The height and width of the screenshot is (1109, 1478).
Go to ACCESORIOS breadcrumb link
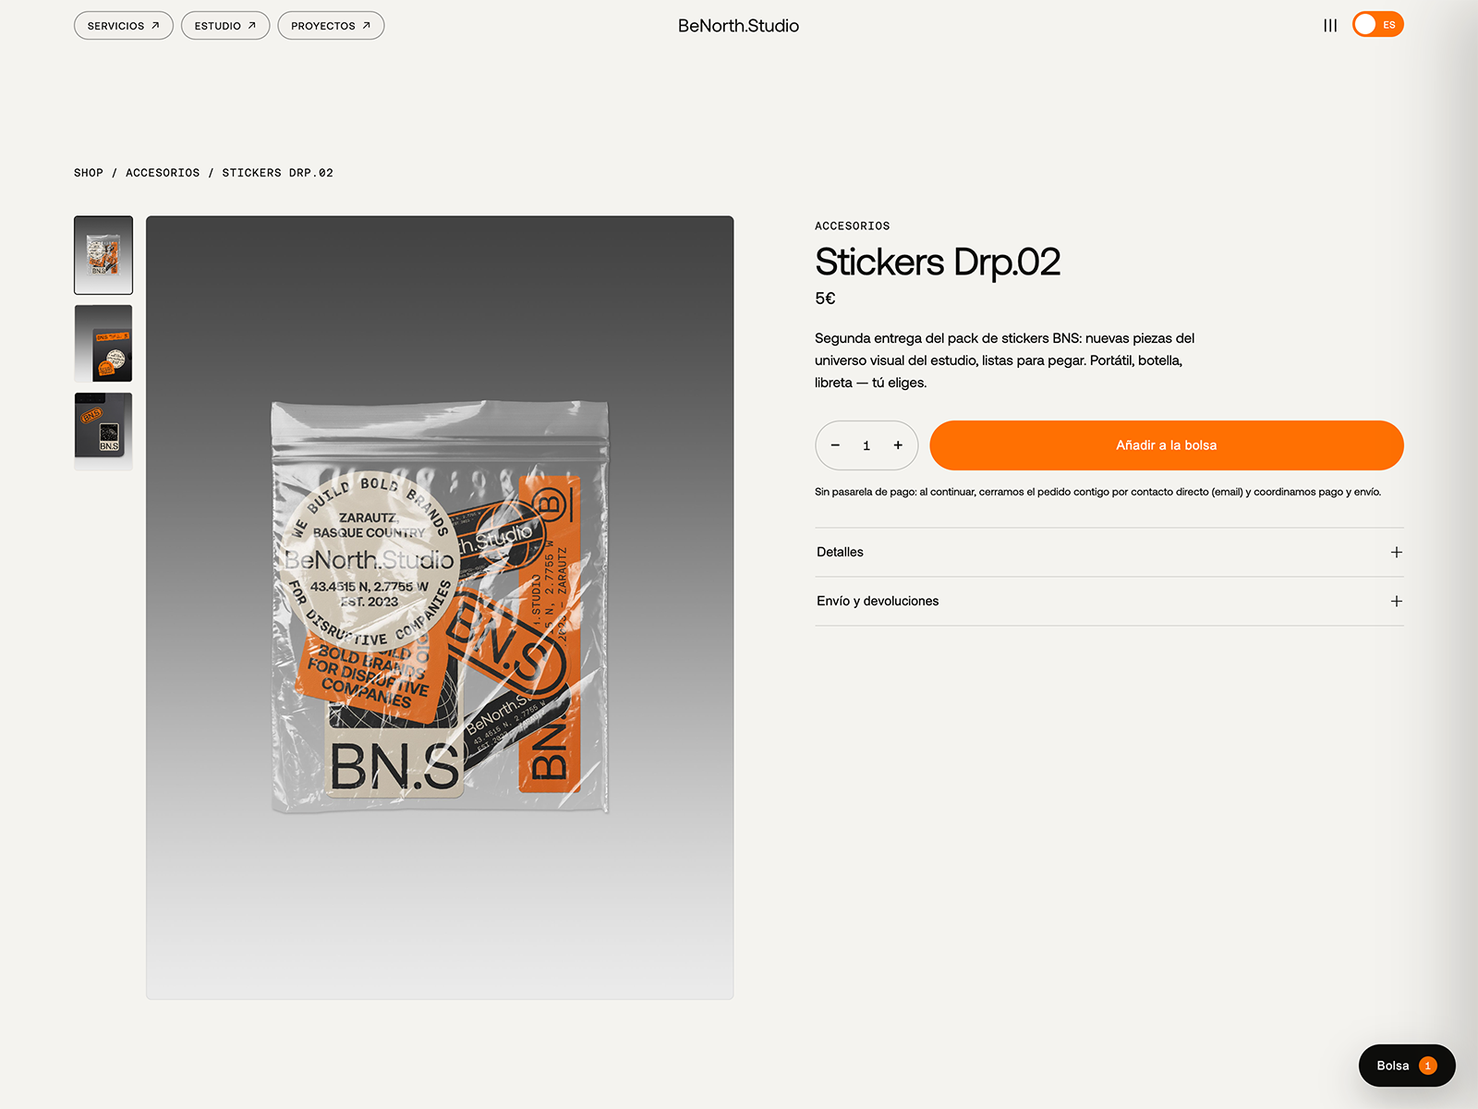[163, 173]
